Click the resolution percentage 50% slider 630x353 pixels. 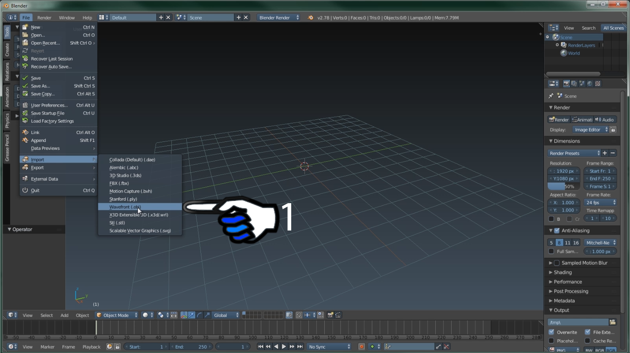tap(563, 186)
